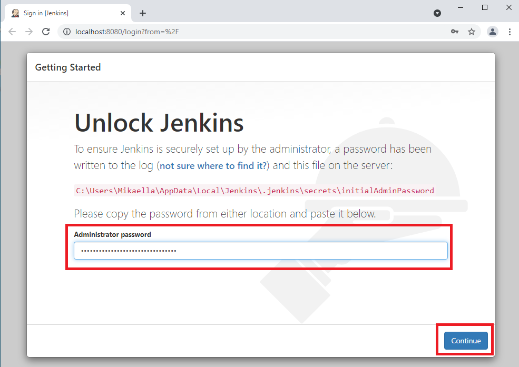View site information icon in address bar
This screenshot has width=519, height=367.
coord(67,32)
